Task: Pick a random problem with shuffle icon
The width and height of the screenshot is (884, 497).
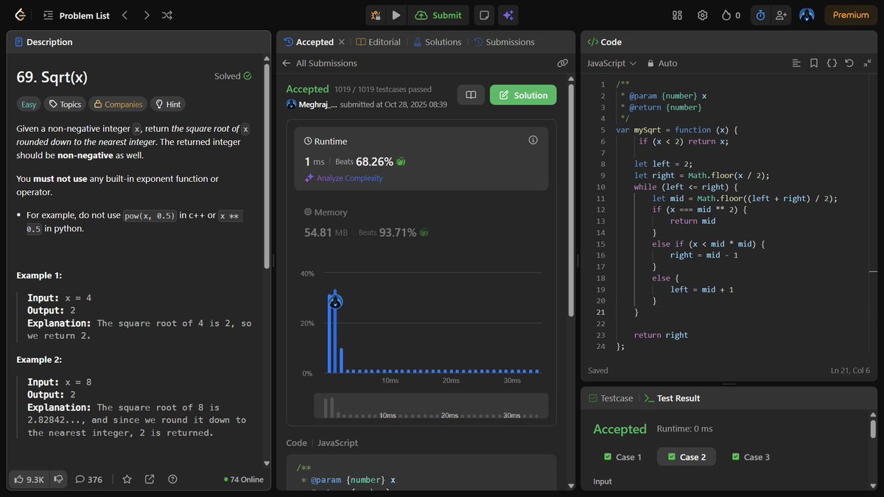Action: coord(167,15)
